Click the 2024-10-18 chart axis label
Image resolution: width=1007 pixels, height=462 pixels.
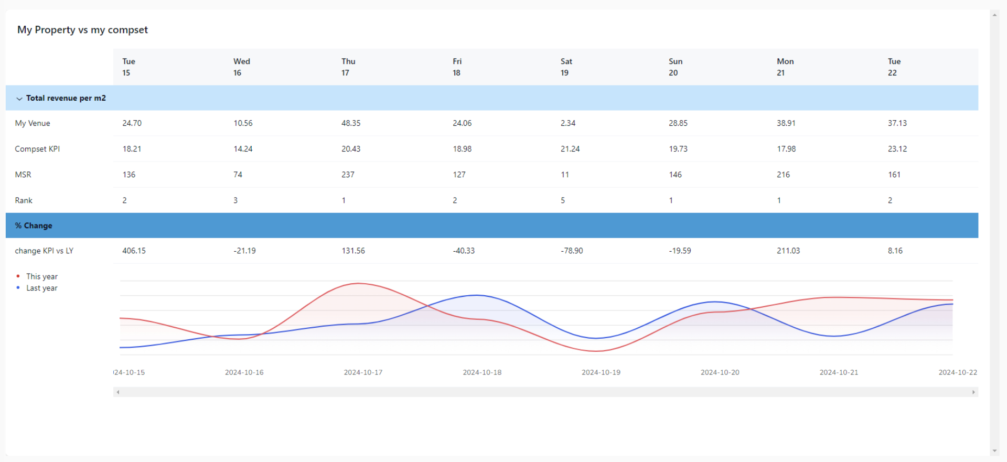click(x=481, y=372)
